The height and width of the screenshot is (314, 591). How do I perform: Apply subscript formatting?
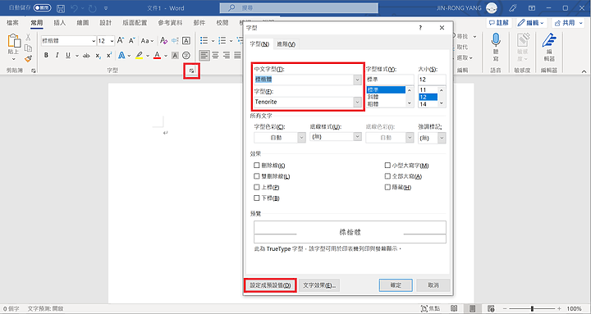pos(98,56)
